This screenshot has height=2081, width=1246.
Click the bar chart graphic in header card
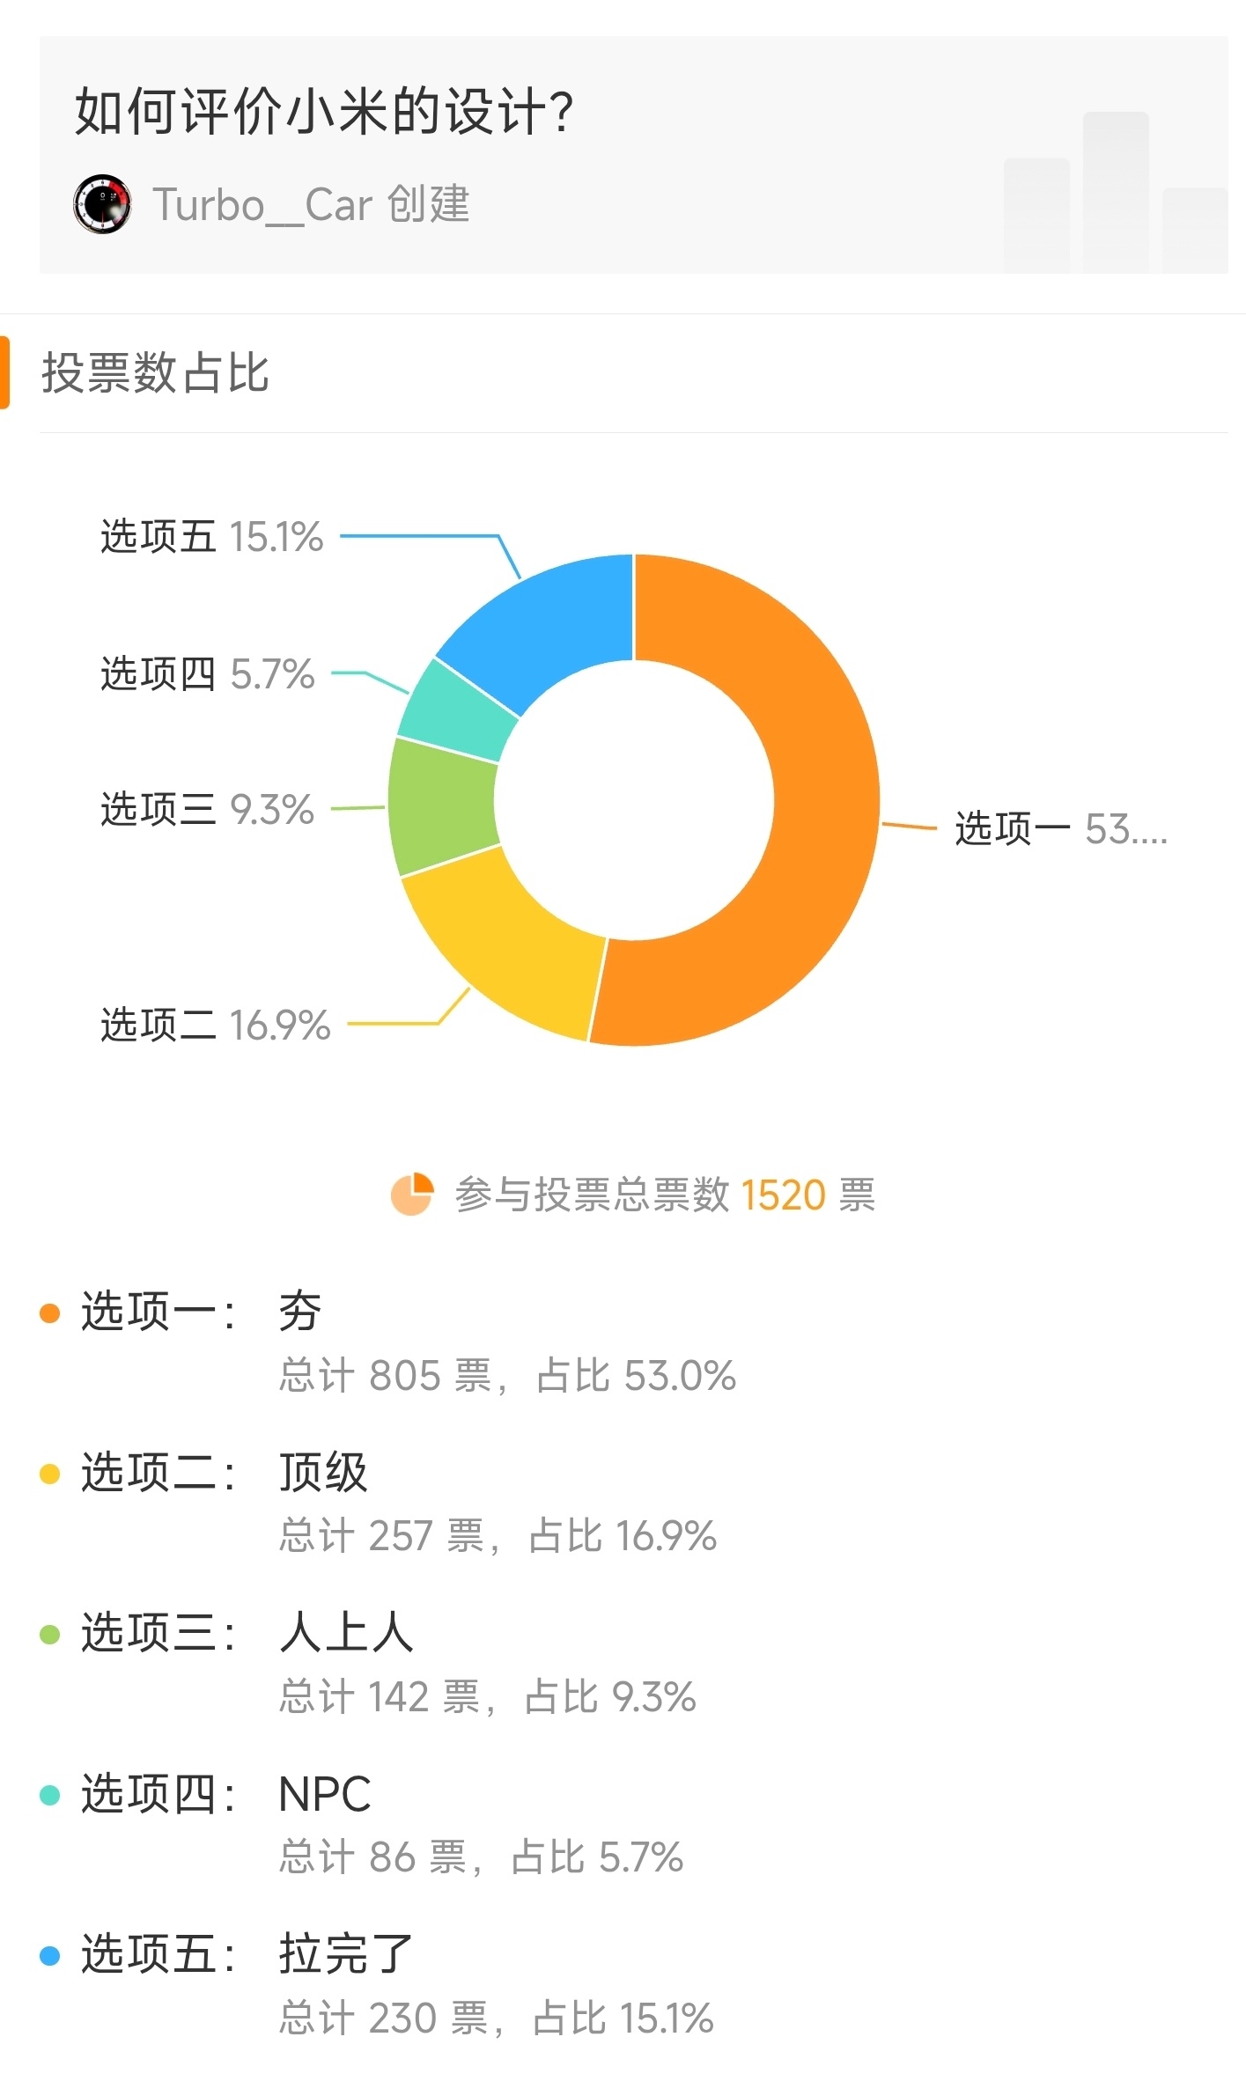(1115, 192)
